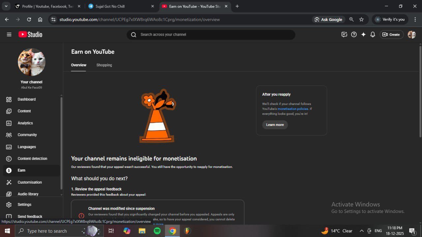Click the Learn more button

(275, 125)
